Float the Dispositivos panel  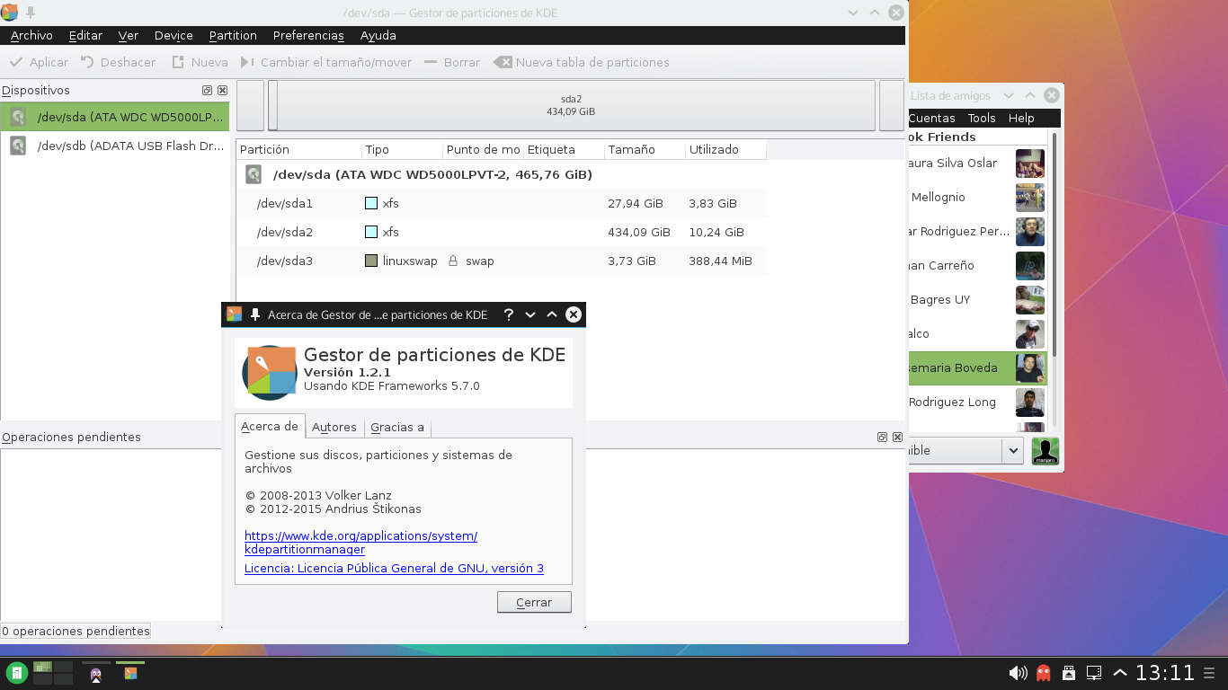coord(208,90)
